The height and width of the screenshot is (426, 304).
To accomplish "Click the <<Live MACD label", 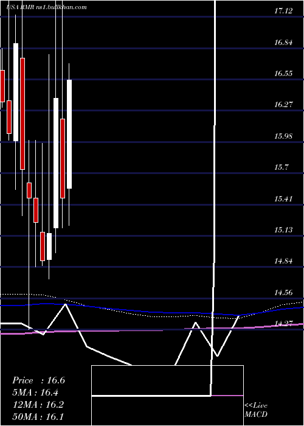I will tap(256, 410).
